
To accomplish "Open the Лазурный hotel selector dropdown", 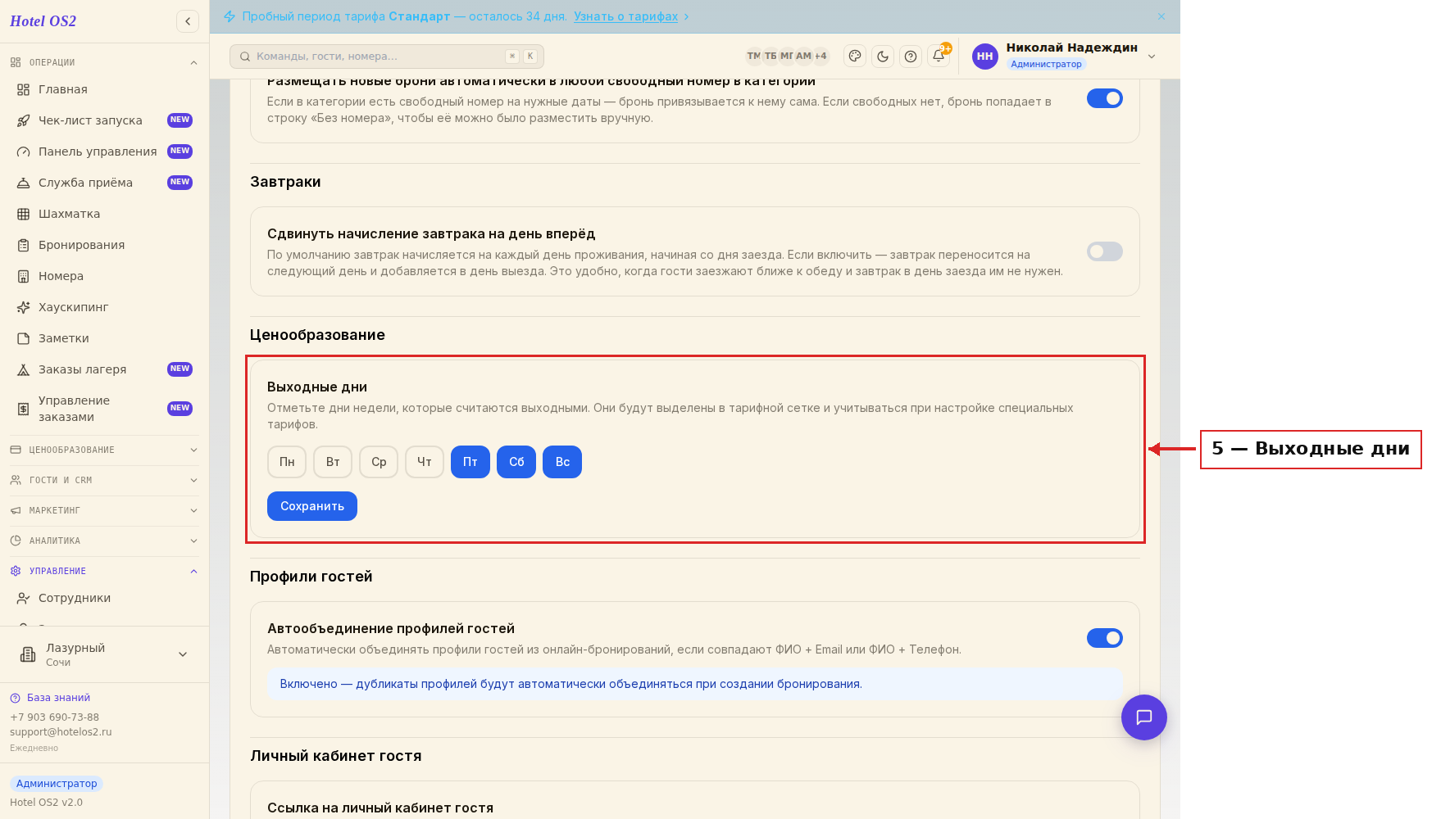I will pos(104,654).
